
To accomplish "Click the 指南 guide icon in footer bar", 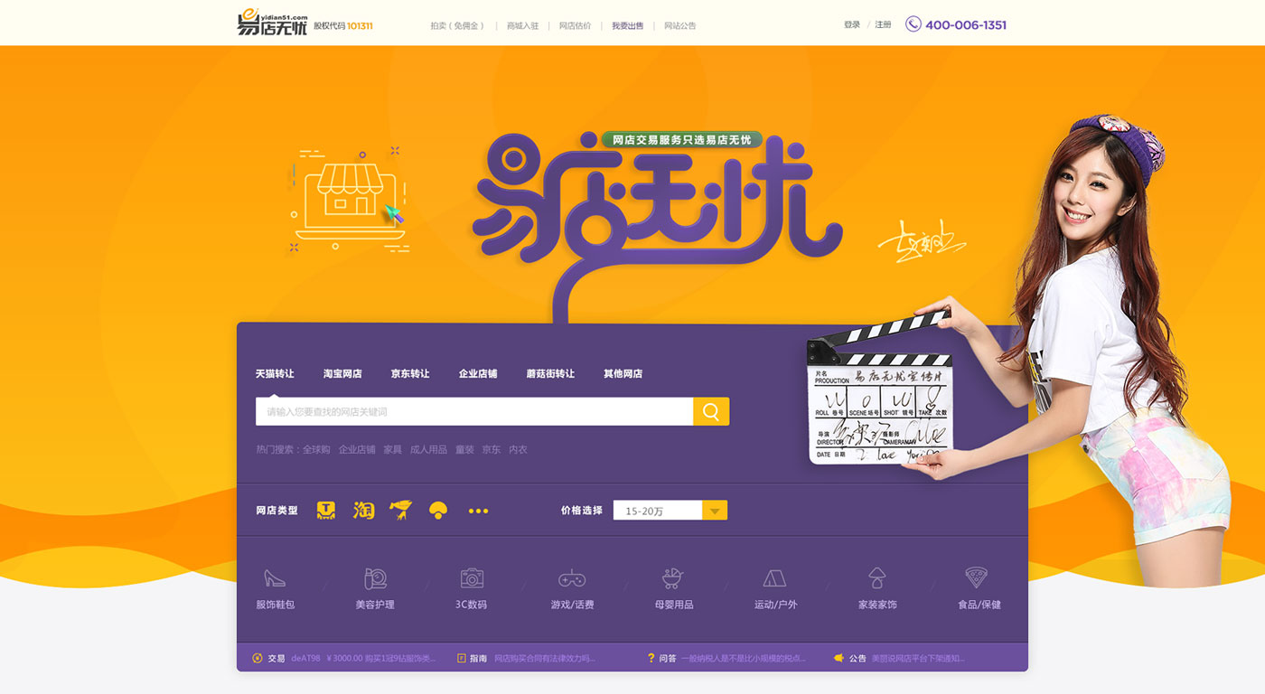I will click(x=461, y=658).
